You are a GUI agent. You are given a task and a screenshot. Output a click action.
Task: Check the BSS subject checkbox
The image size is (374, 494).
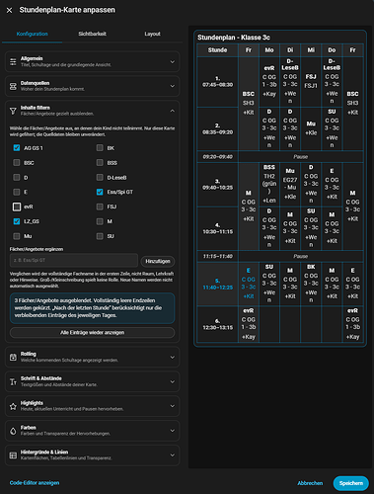click(100, 162)
